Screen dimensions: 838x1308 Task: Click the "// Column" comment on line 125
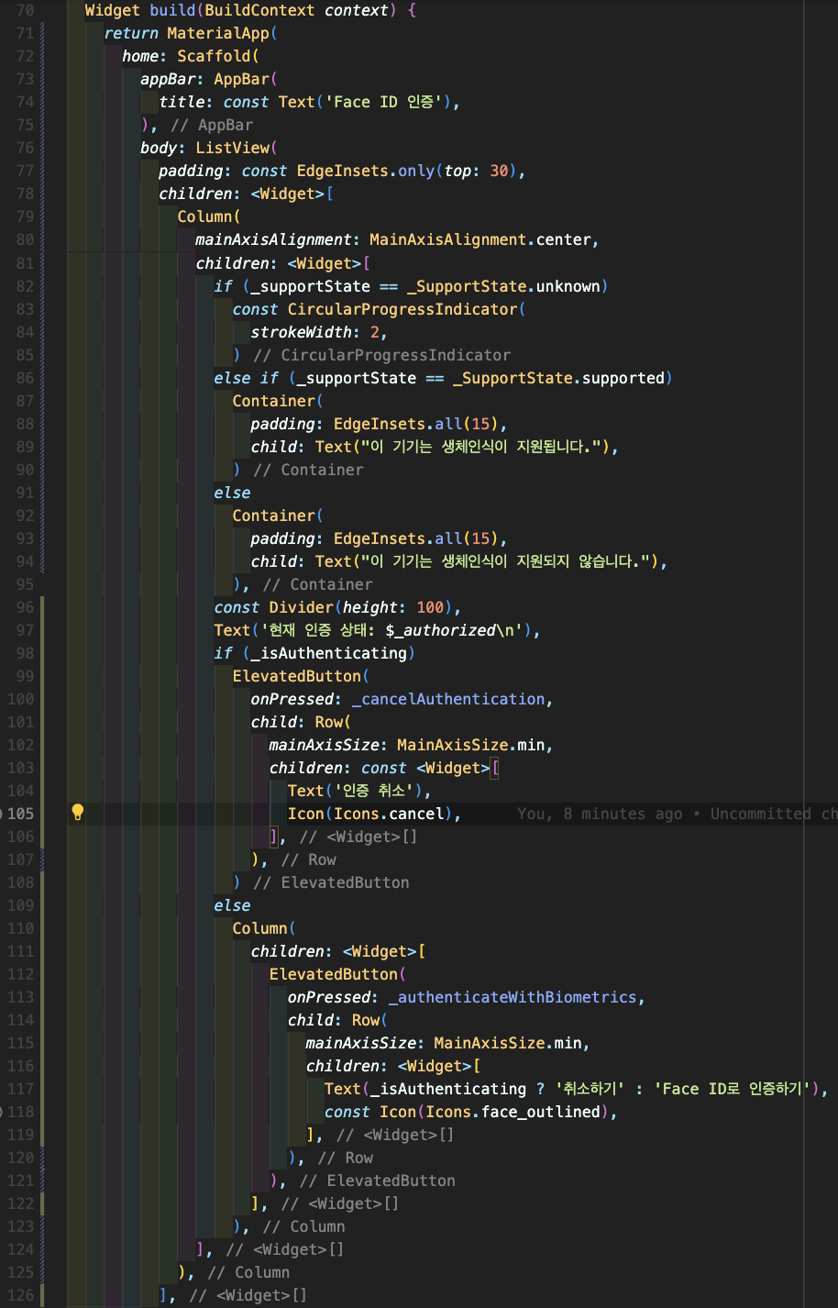tap(248, 1272)
